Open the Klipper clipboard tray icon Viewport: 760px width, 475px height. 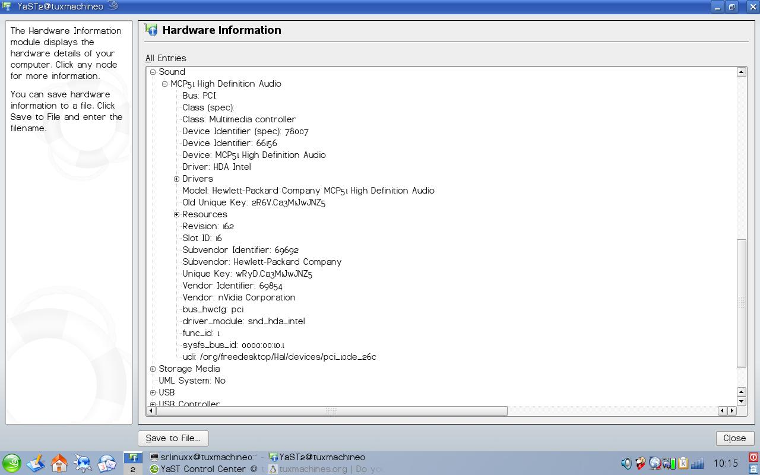click(x=683, y=463)
